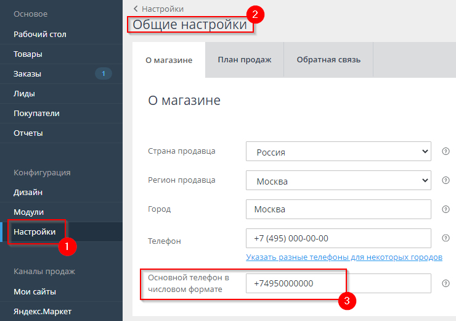Switch to the План продаж tab
The height and width of the screenshot is (321, 456).
pyautogui.click(x=244, y=60)
